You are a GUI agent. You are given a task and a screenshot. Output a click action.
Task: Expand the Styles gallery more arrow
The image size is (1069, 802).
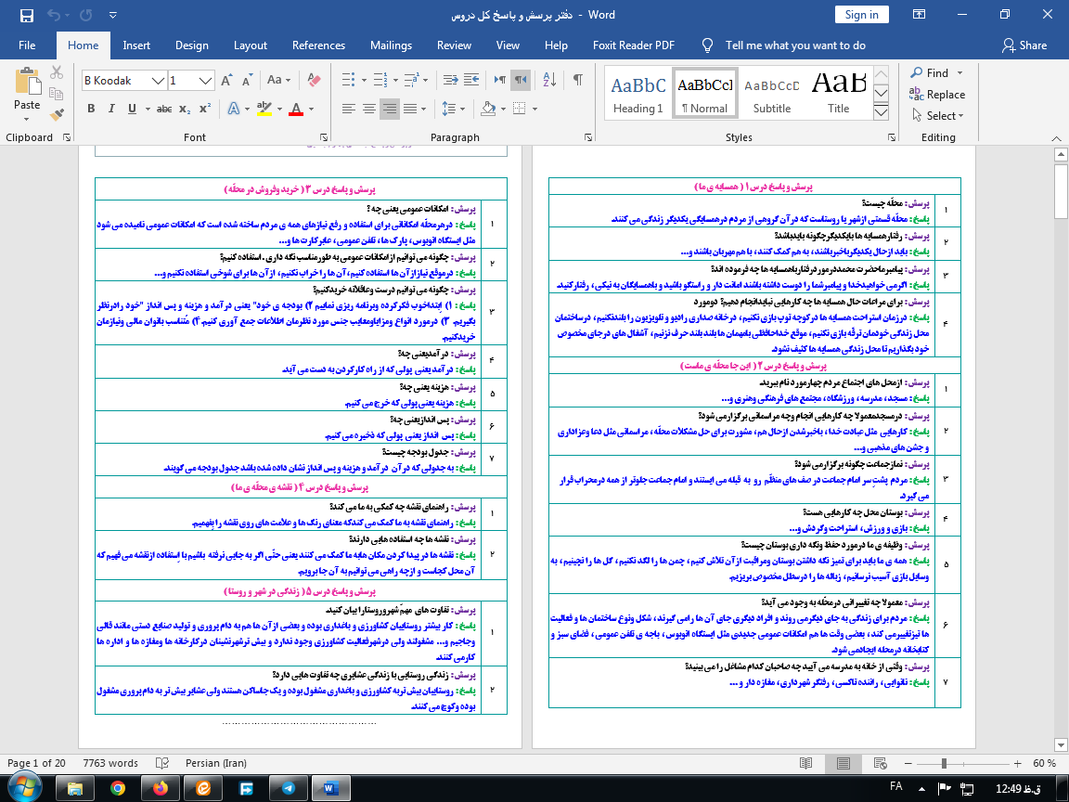pyautogui.click(x=881, y=112)
